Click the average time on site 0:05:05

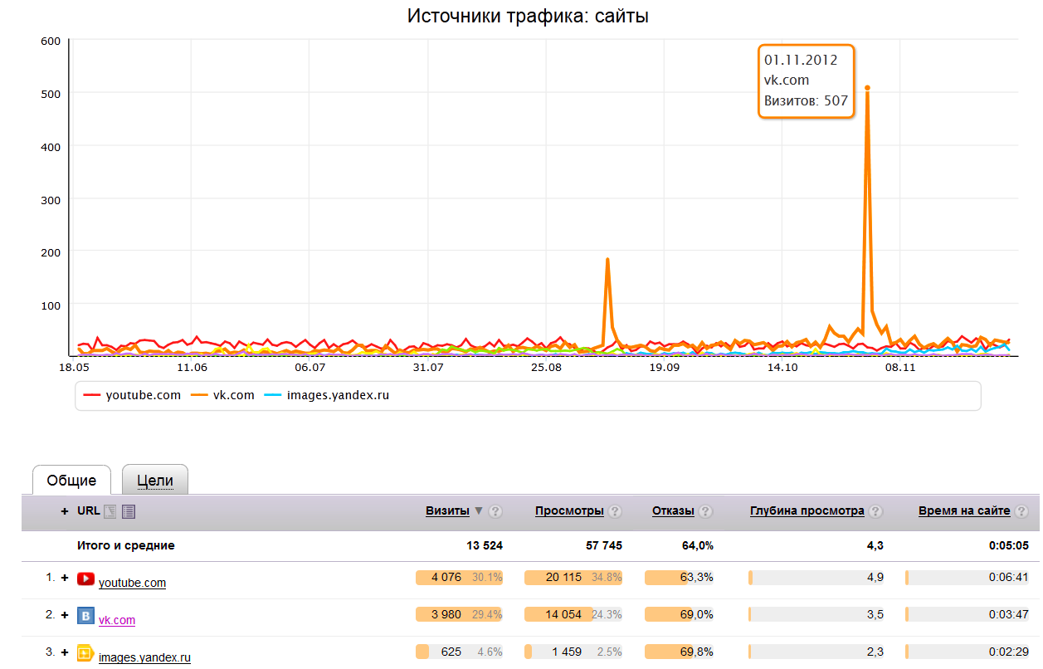pyautogui.click(x=1008, y=545)
